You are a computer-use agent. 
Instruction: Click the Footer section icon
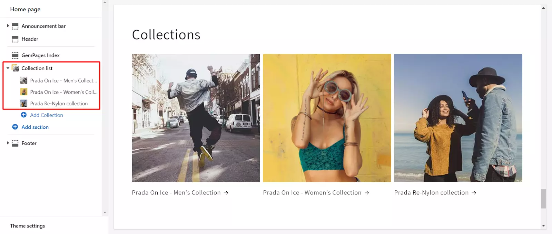click(x=15, y=143)
